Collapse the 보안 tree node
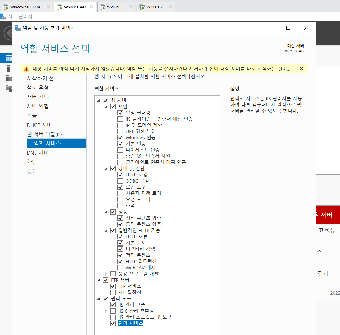The width and height of the screenshot is (340, 335). [106, 107]
